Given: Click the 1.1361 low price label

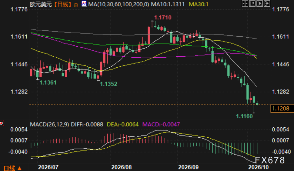Looking at the screenshot, I should click(48, 82).
